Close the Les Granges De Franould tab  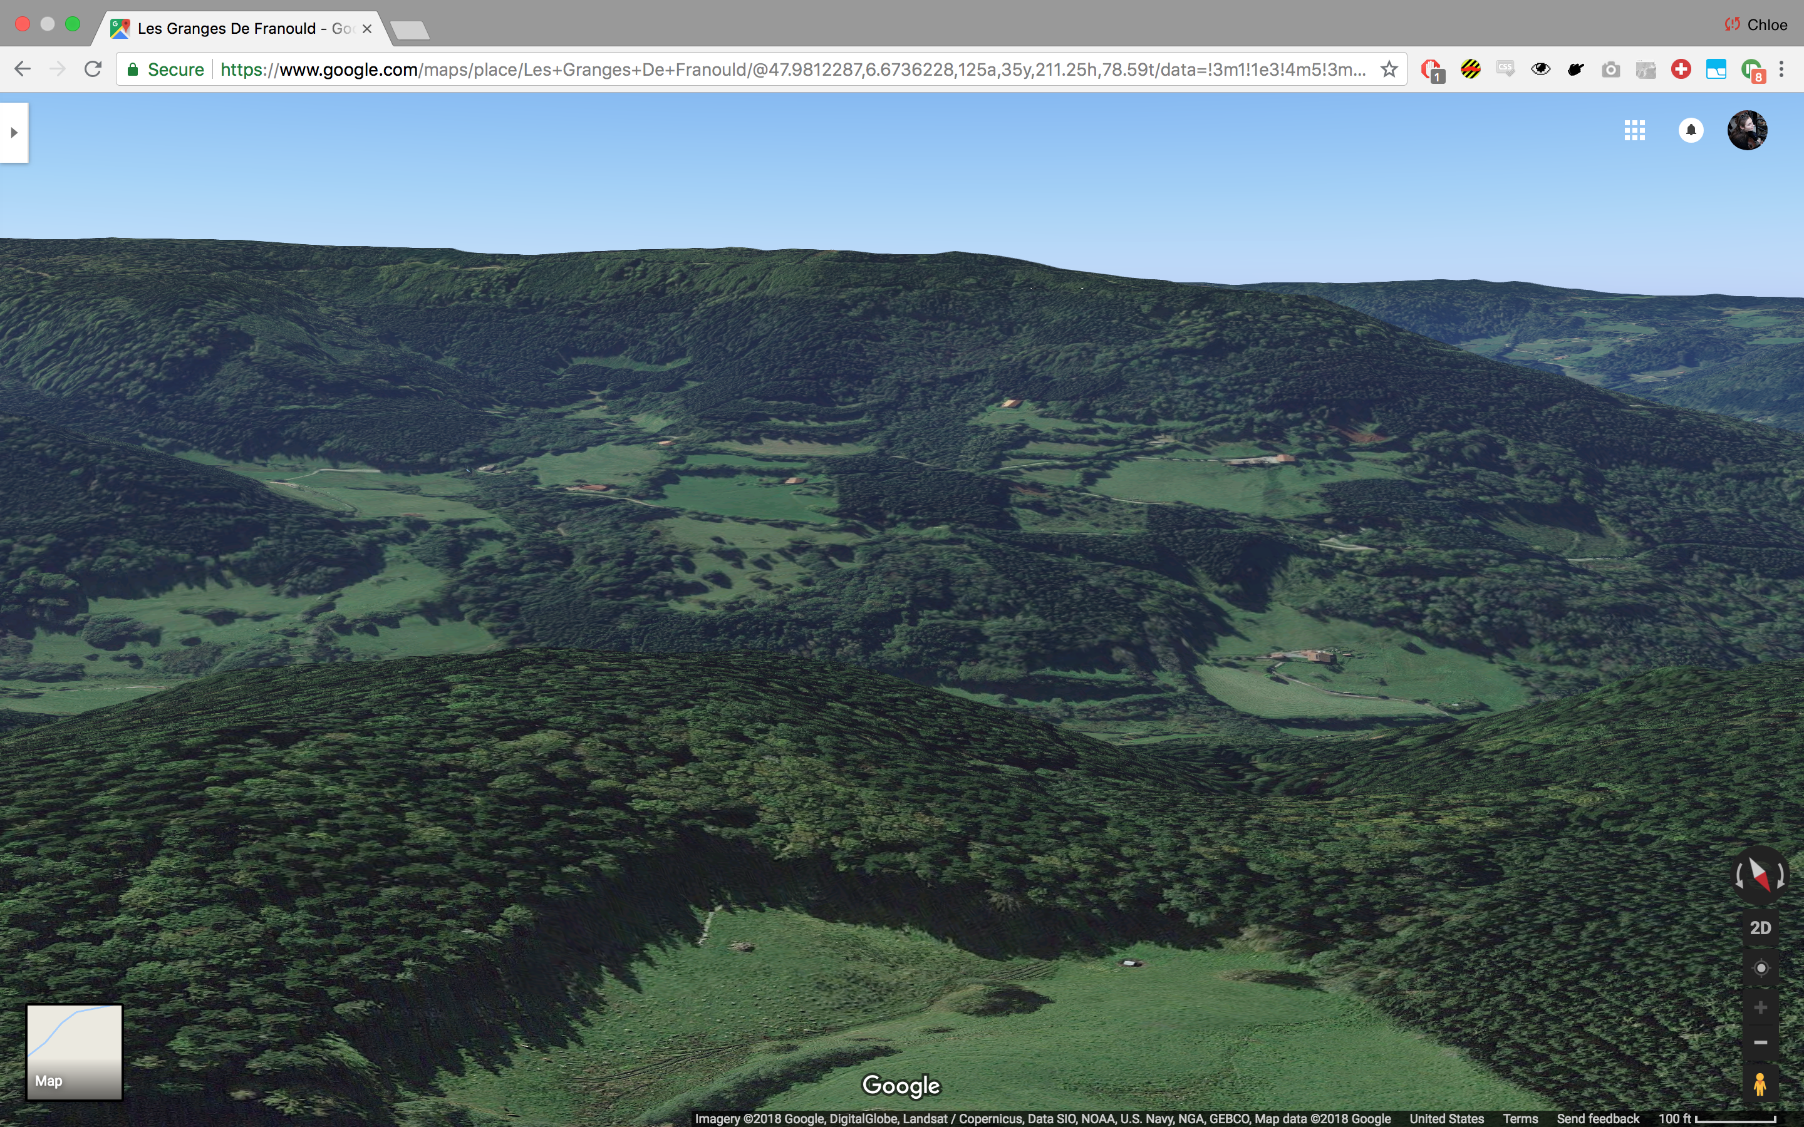click(x=367, y=29)
